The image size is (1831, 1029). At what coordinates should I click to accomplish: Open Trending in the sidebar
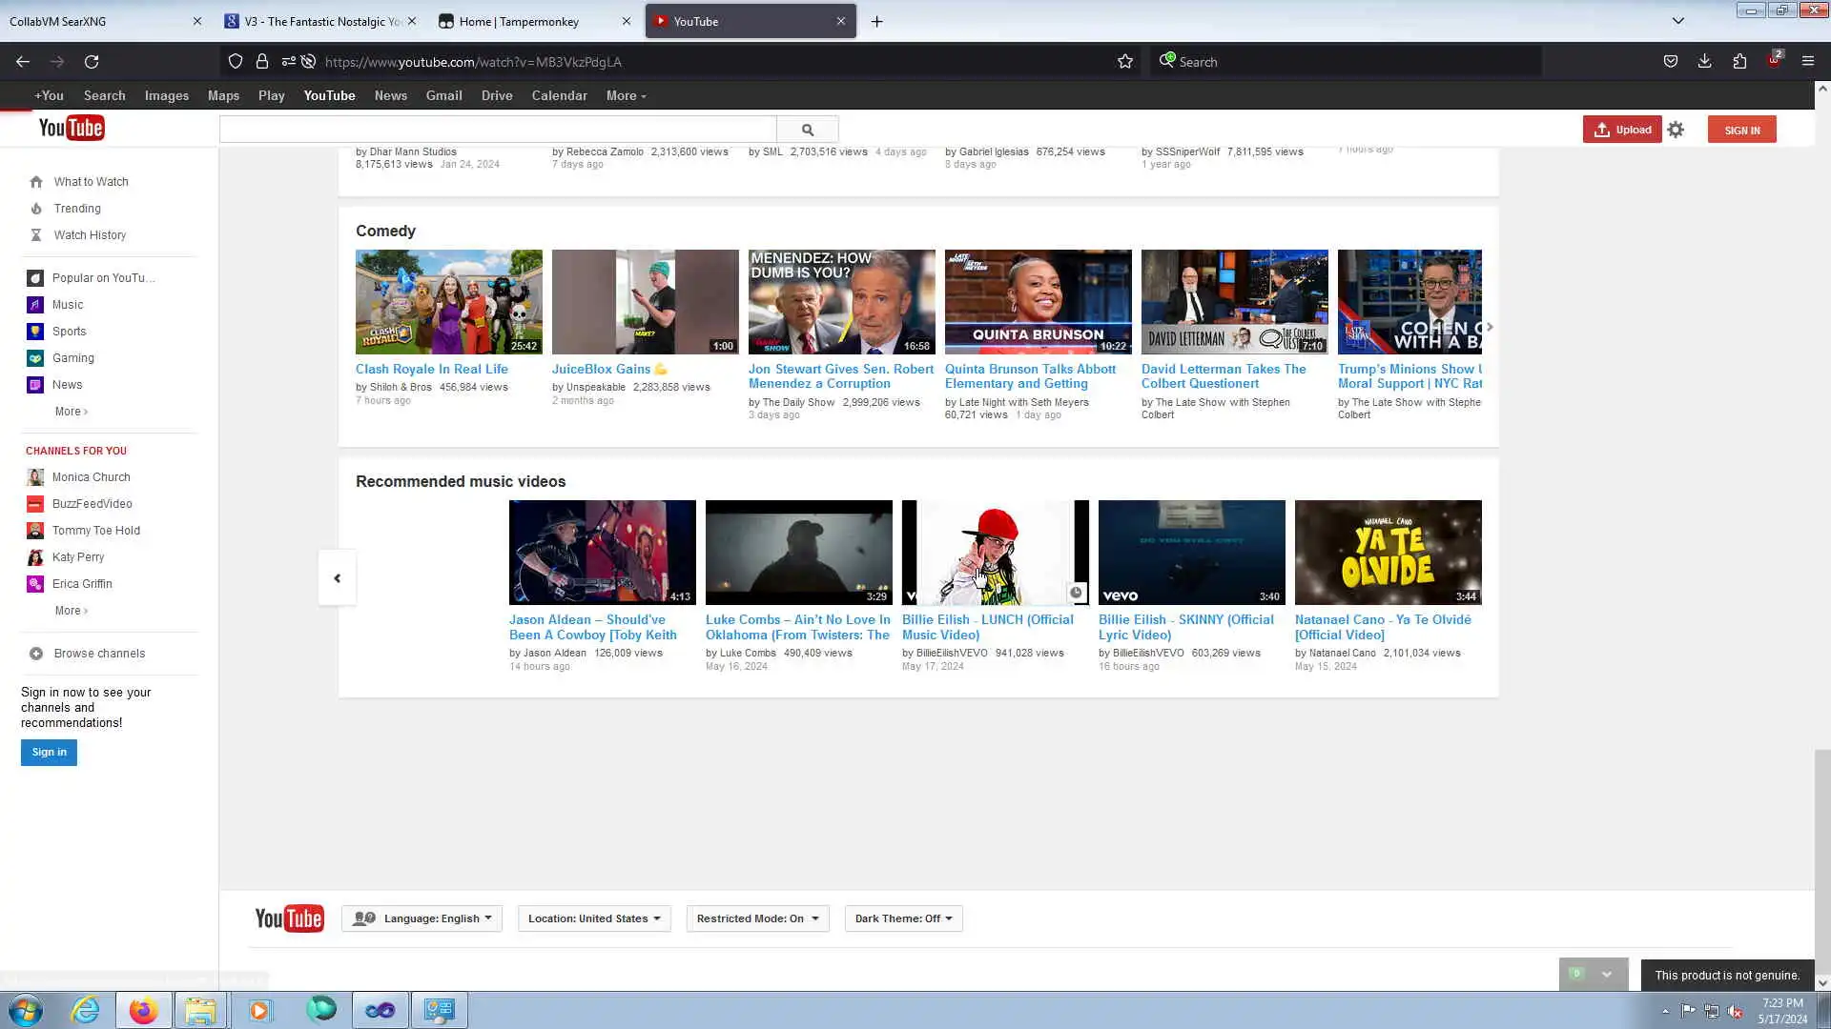tap(77, 209)
